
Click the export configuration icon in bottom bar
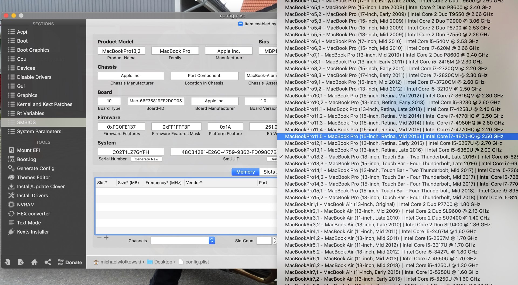coord(21,262)
